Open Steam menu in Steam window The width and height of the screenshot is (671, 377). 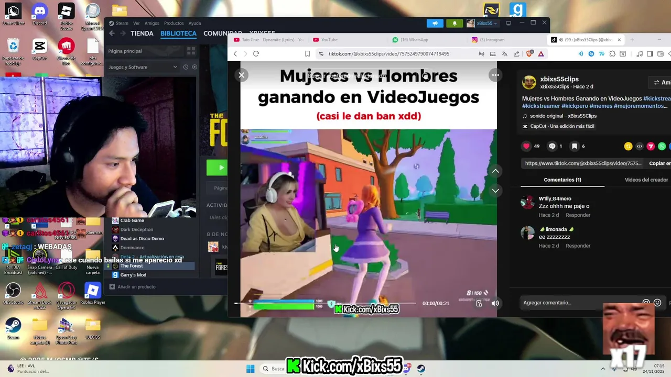pyautogui.click(x=122, y=23)
